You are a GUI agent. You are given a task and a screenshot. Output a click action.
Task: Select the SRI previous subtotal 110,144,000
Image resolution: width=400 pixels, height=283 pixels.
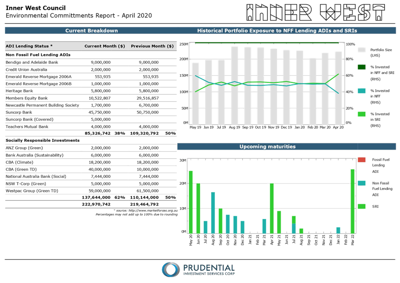tap(144, 197)
